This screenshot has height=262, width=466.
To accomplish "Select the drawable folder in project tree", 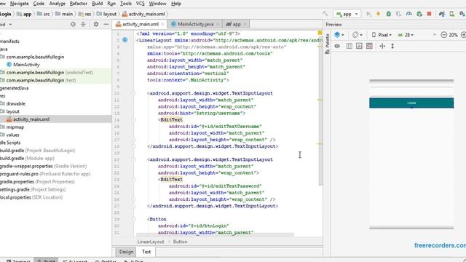I will (15, 103).
